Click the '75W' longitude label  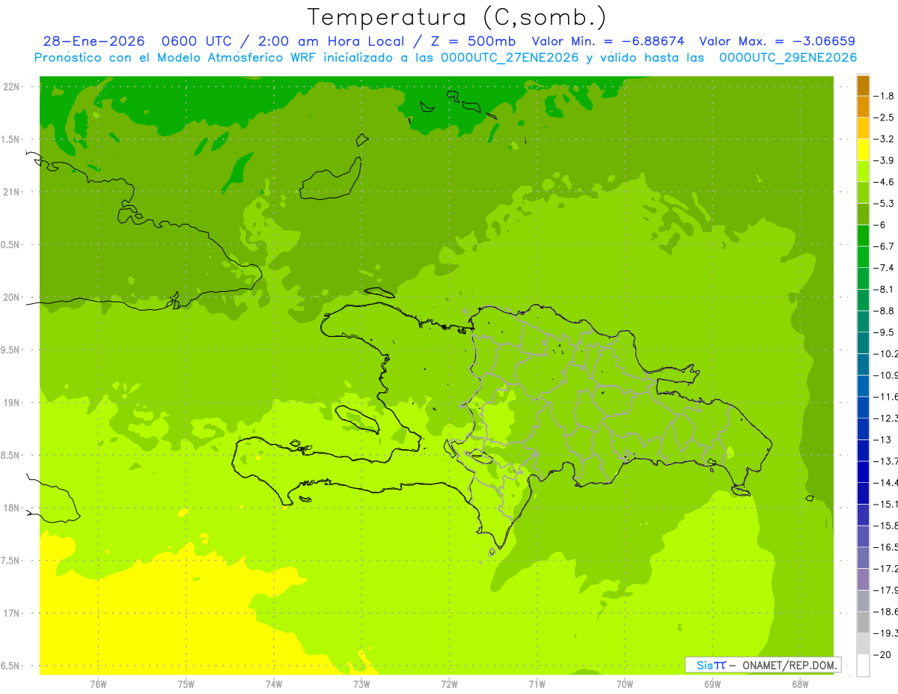(x=186, y=683)
